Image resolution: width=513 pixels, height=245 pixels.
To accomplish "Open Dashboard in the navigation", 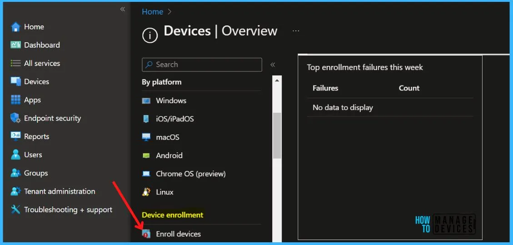I will [x=42, y=45].
